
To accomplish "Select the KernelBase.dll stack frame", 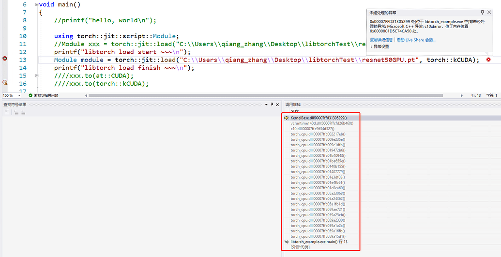I will coord(319,118).
